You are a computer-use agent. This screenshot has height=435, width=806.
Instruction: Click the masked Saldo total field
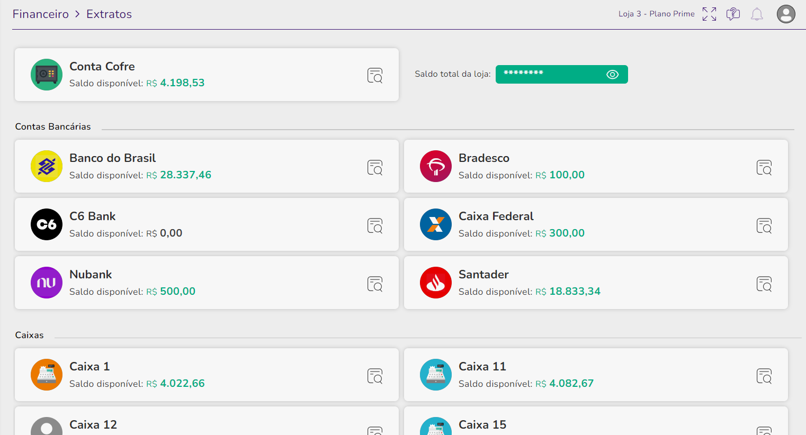(x=562, y=75)
